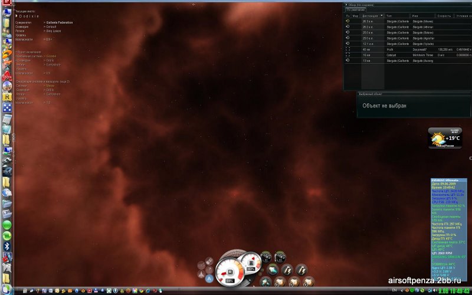Click bracket icon in the Hulk row
The width and height of the screenshot is (472, 295).
point(348,49)
